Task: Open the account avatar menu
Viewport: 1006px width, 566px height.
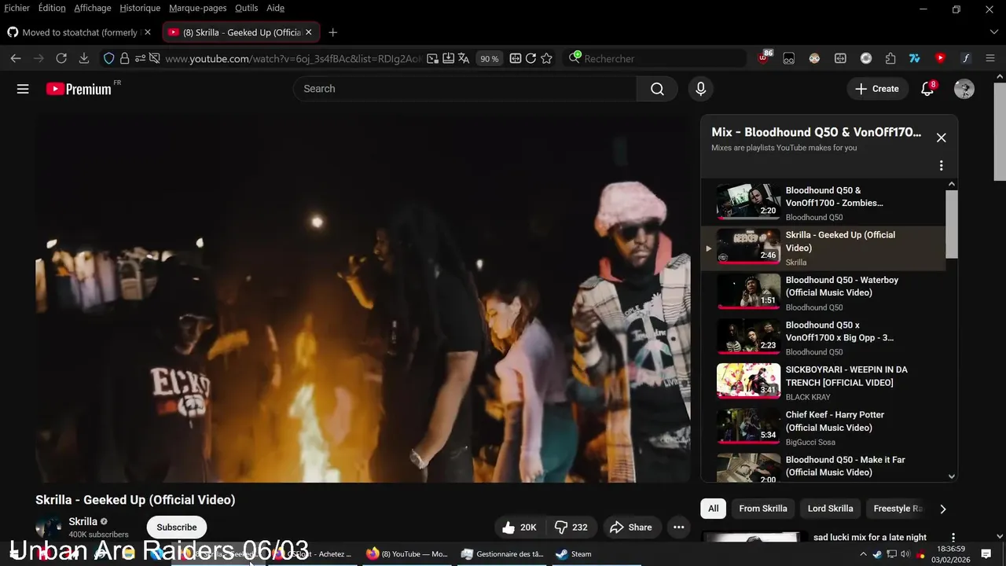Action: pyautogui.click(x=964, y=89)
